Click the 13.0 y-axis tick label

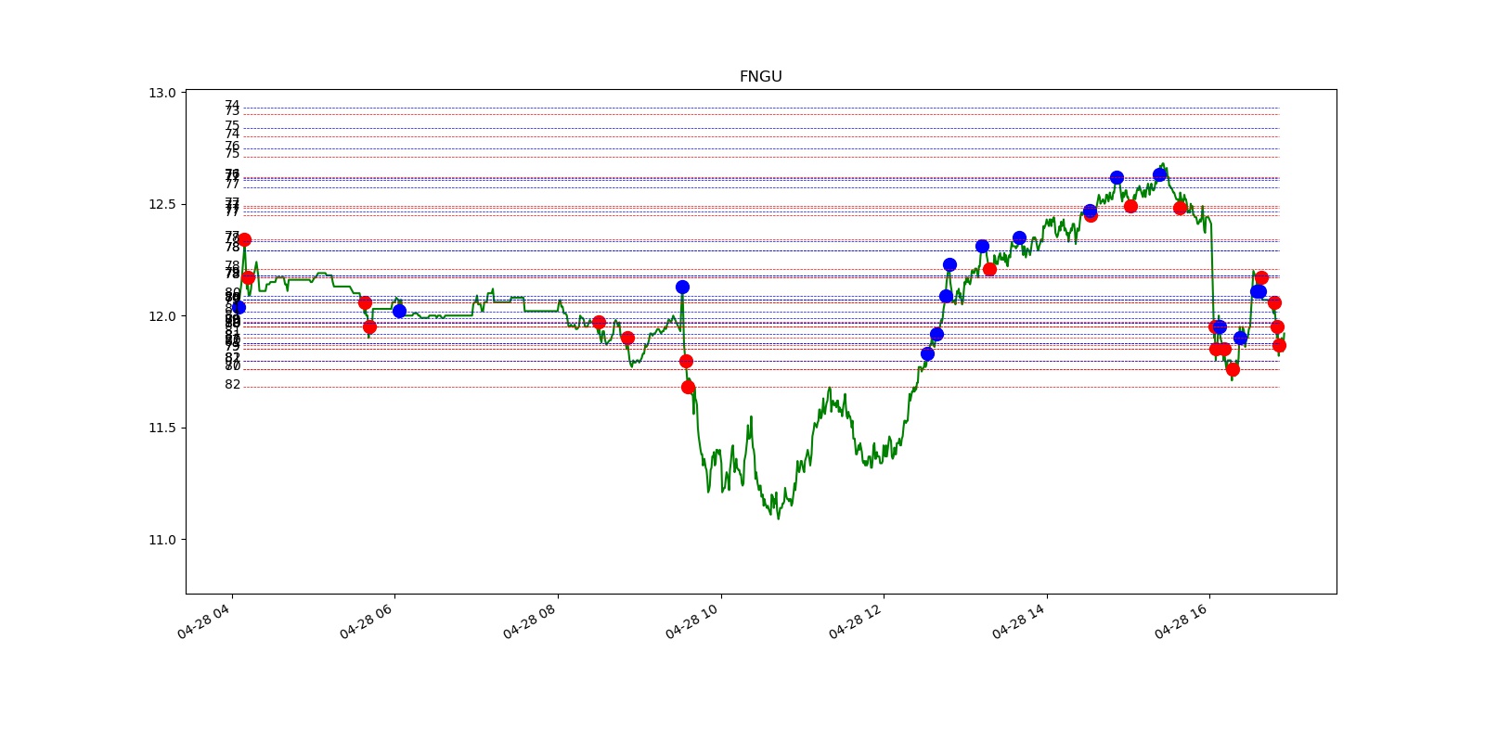point(161,93)
